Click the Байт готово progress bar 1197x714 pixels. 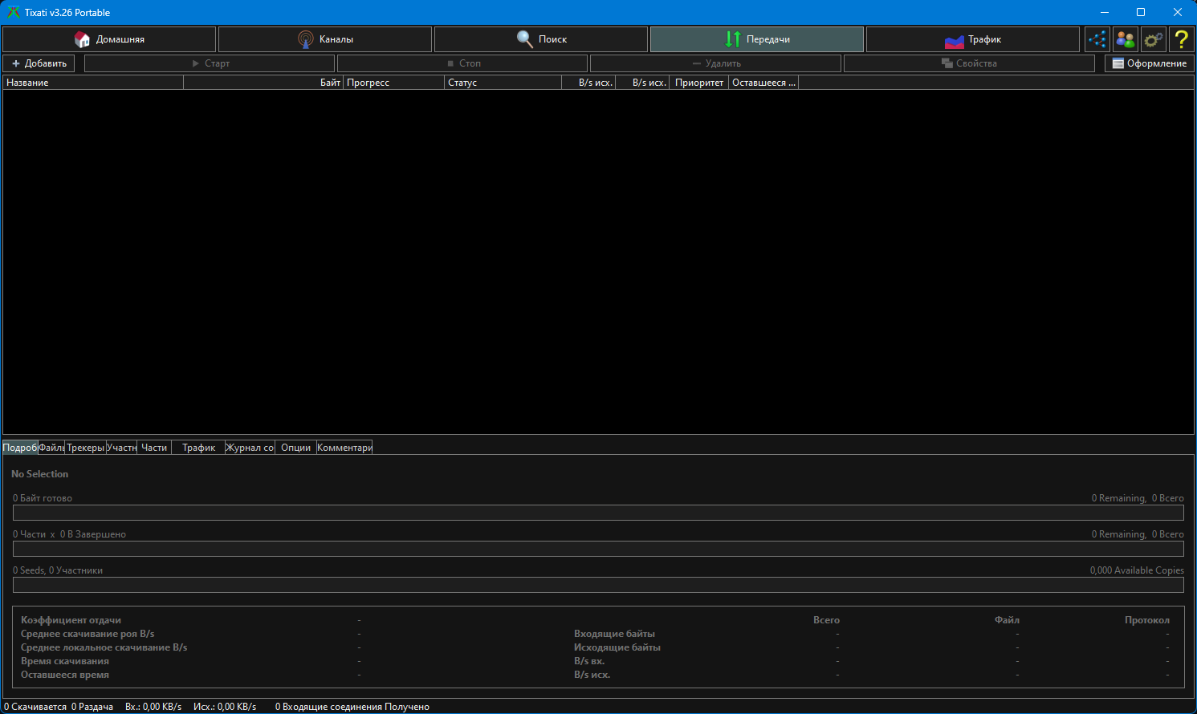[598, 513]
